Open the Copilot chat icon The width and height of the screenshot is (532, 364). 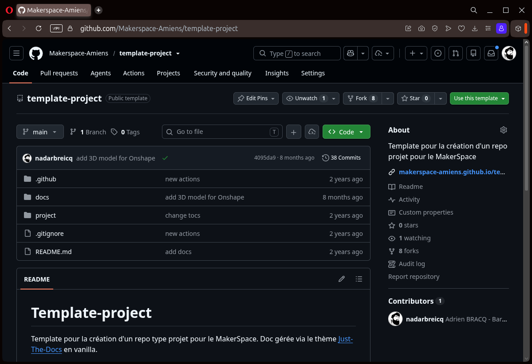(x=351, y=53)
